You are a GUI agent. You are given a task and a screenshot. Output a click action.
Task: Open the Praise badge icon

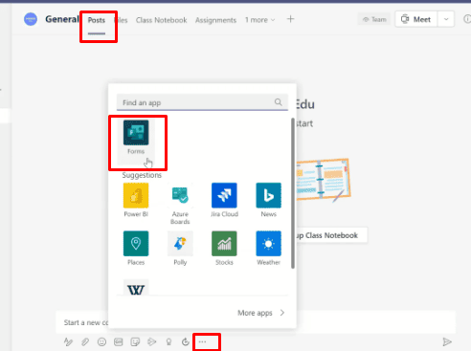point(168,341)
